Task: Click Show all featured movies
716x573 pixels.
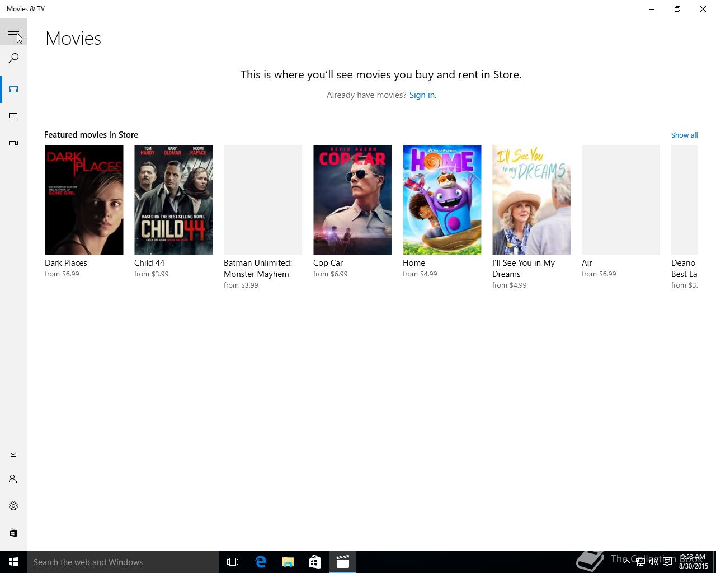Action: (x=684, y=135)
